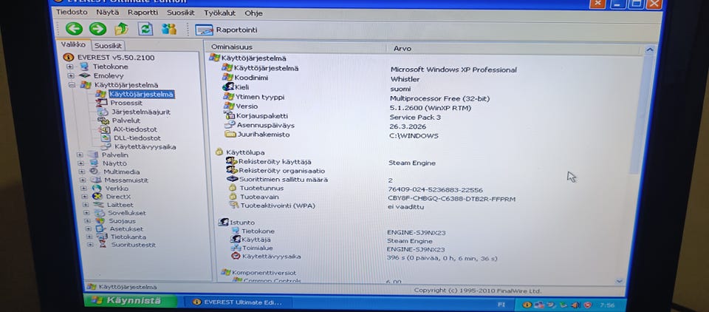Click Microsoft Windows XP Professional value

[x=453, y=69]
